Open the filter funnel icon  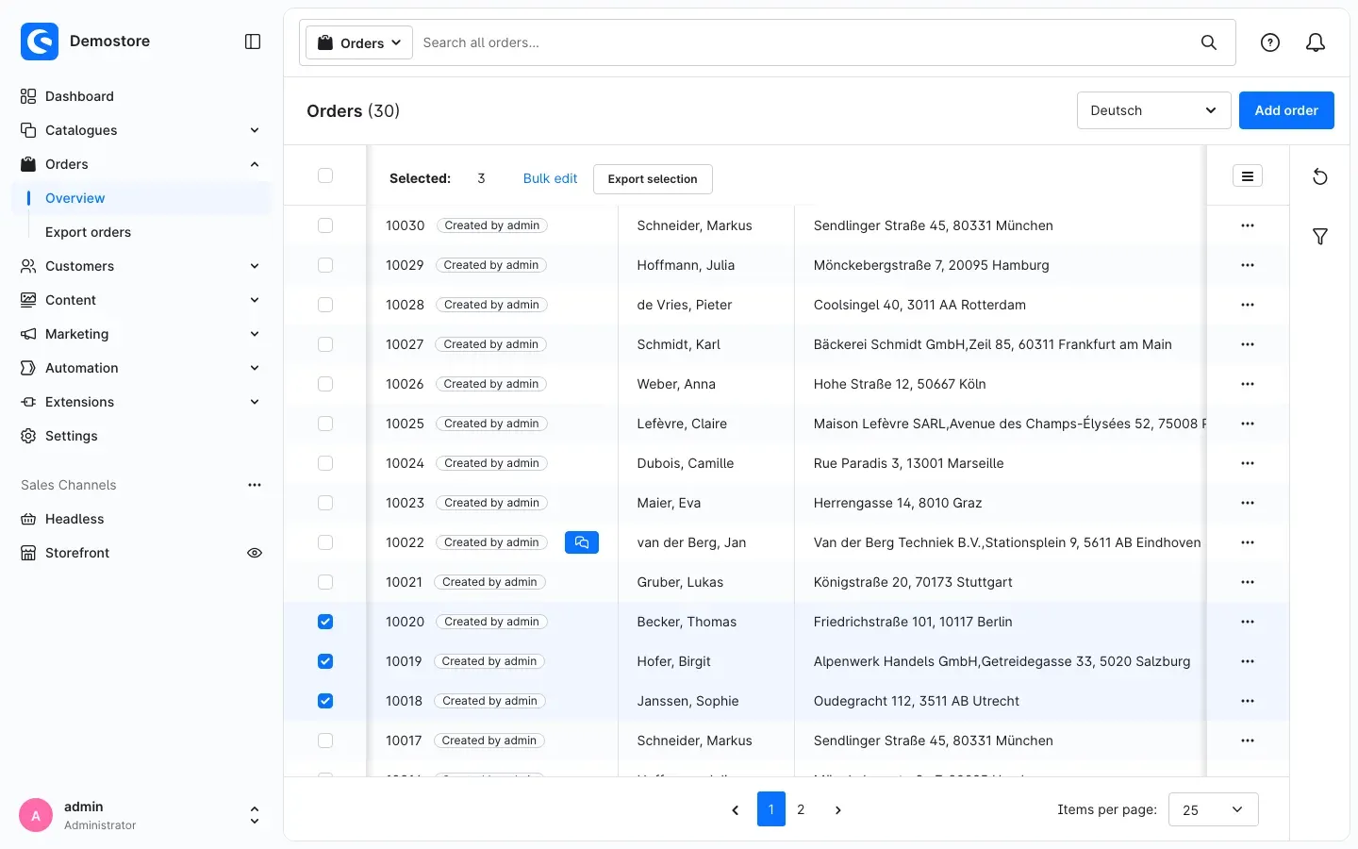tap(1320, 237)
